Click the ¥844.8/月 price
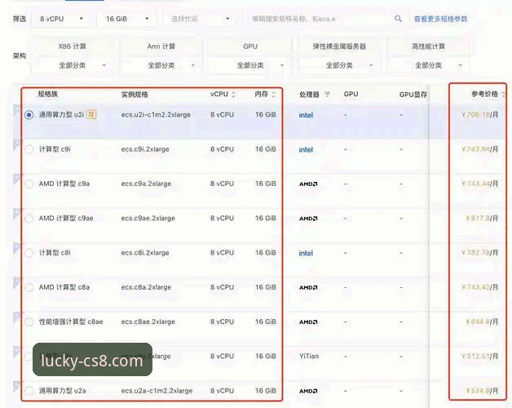Viewport: 512px width, 408px height. 482,322
